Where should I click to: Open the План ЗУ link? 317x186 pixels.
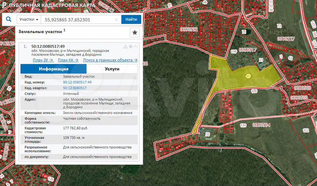point(43,60)
